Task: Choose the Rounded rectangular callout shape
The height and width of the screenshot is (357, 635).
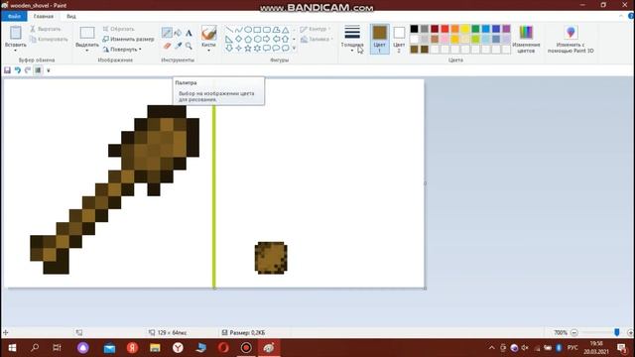Action: (x=267, y=49)
